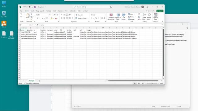Screen dimensions: 198x111
Task: Click the Align Right icon
Action: click(x=67, y=18)
